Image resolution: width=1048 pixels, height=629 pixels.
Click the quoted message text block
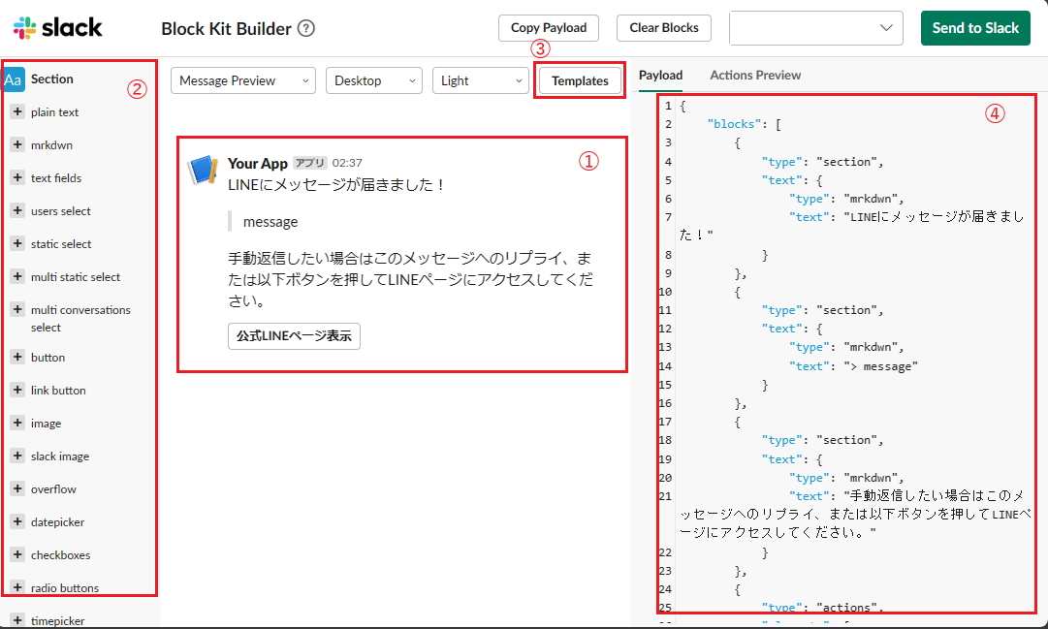pos(270,222)
